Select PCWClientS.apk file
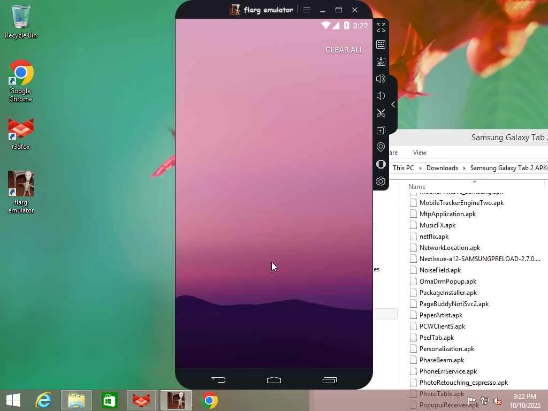Screen dimensions: 548x411 click(x=442, y=326)
